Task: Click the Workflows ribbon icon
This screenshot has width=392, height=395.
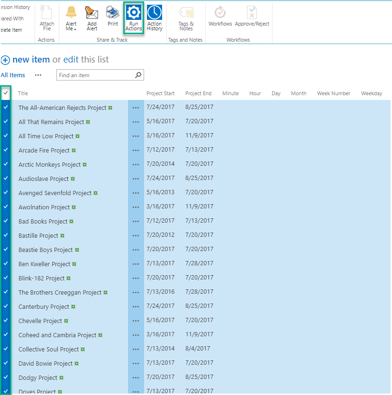Action: (220, 12)
